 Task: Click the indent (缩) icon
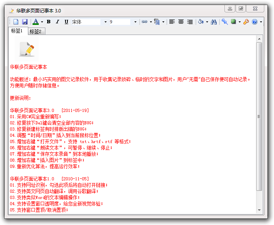157,22
